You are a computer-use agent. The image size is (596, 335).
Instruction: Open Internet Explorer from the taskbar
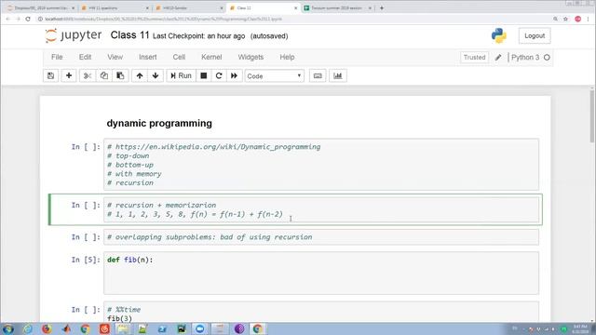pos(28,328)
